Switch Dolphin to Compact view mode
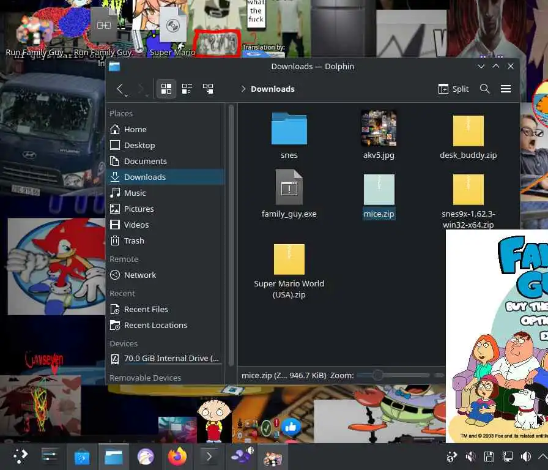Viewport: 548px width, 470px height. 187,89
